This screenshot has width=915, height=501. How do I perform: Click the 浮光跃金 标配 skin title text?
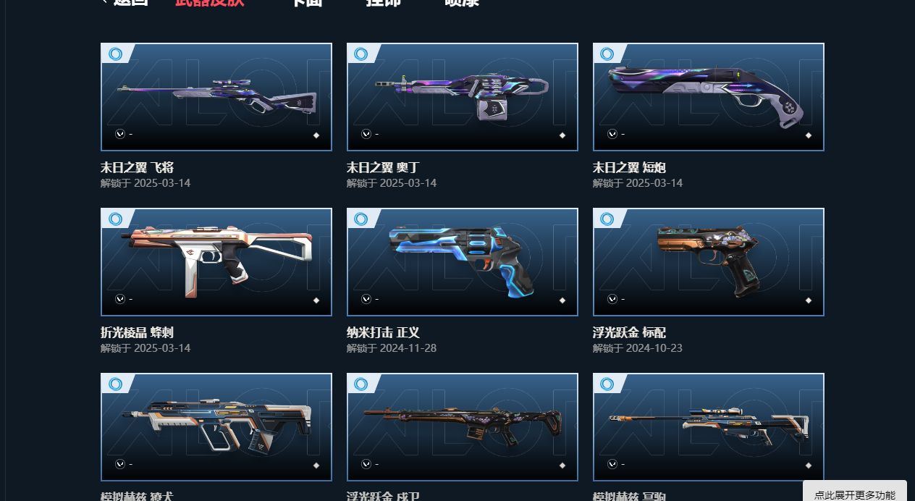629,332
